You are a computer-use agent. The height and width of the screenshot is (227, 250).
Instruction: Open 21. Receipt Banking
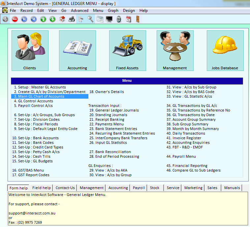point(107,119)
